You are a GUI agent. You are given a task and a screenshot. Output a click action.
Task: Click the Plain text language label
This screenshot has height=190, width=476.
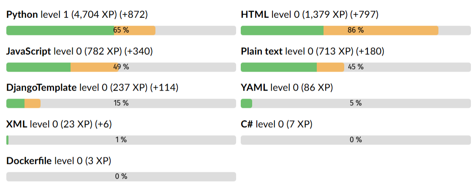pyautogui.click(x=262, y=51)
